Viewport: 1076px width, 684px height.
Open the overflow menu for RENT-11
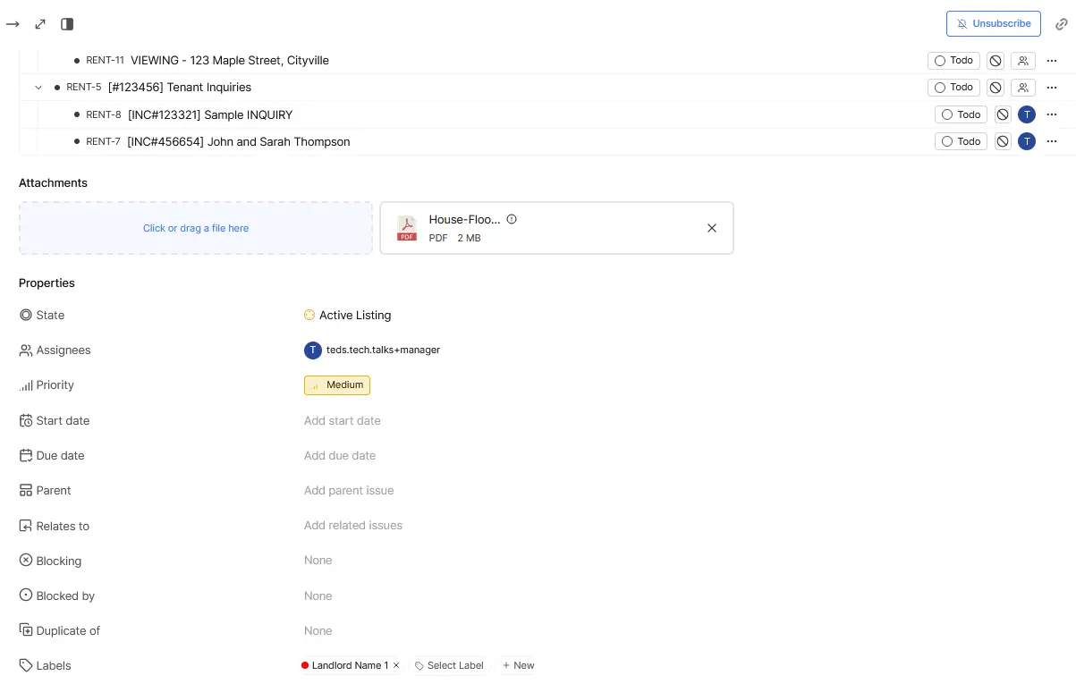click(x=1052, y=60)
